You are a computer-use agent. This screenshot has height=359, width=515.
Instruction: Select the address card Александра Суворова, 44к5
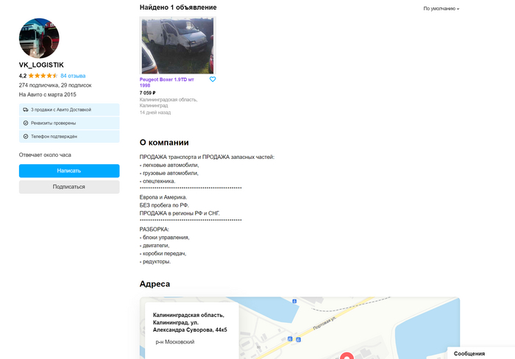192,331
